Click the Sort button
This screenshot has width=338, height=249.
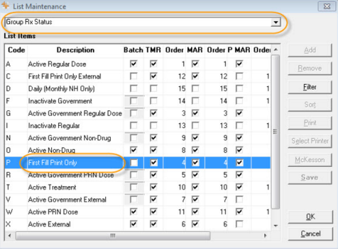(310, 105)
